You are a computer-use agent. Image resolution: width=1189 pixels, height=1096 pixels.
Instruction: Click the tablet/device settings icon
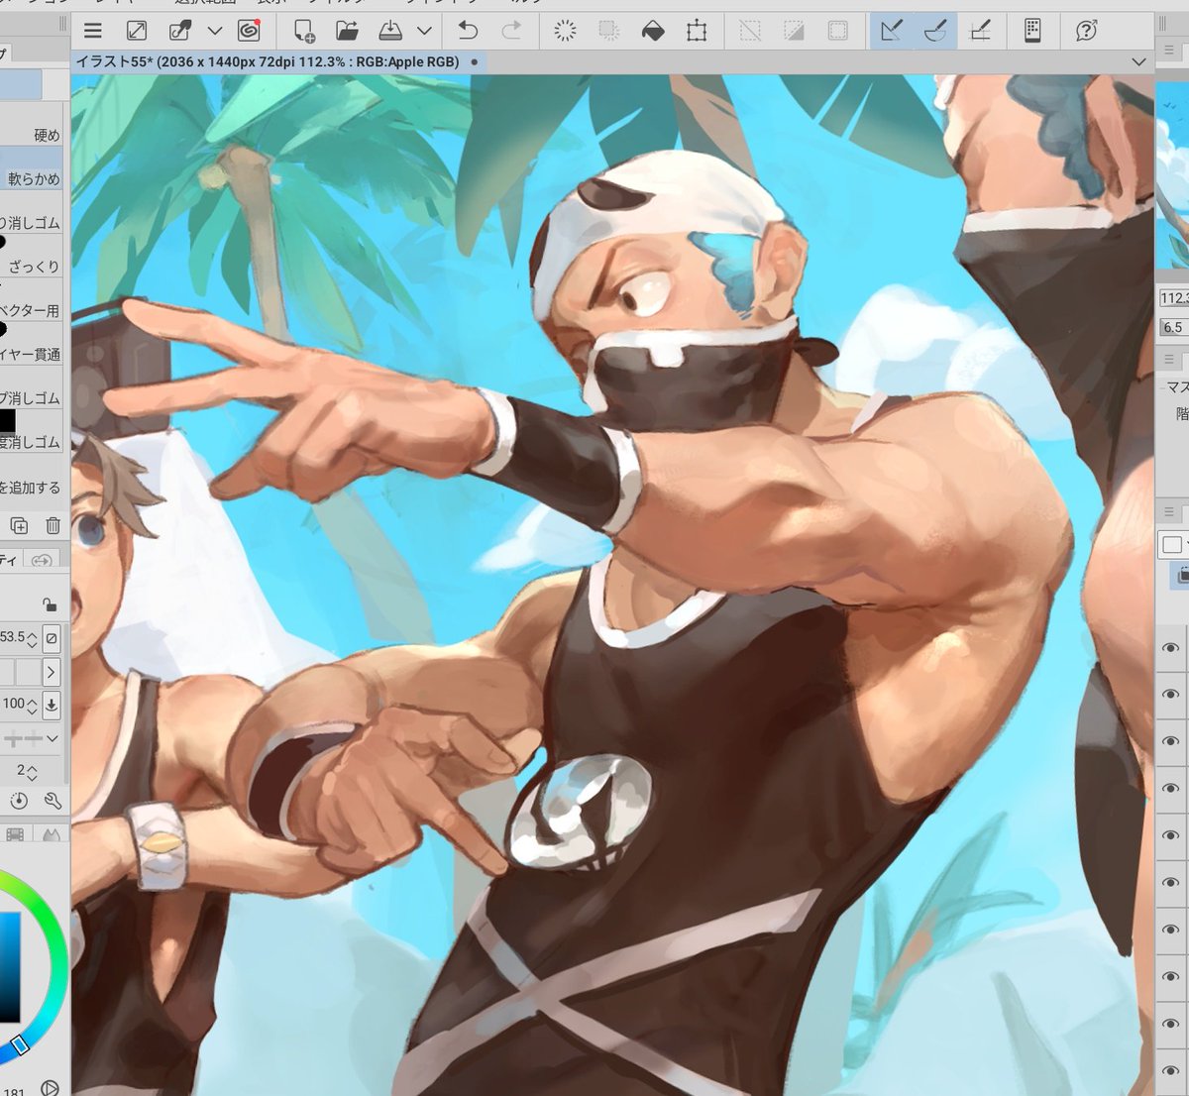point(1032,31)
